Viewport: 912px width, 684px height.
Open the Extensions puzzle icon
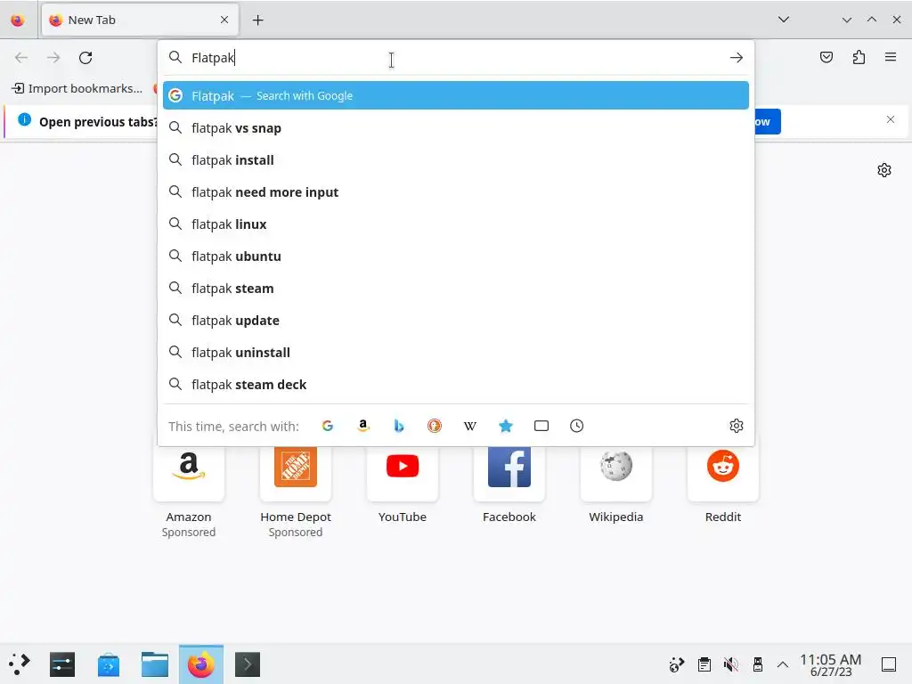click(859, 57)
